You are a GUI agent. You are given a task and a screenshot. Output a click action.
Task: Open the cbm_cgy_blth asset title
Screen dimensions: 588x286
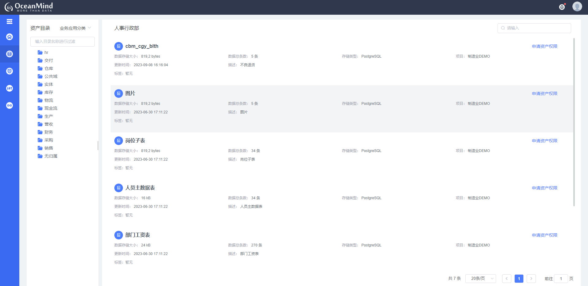click(x=142, y=46)
